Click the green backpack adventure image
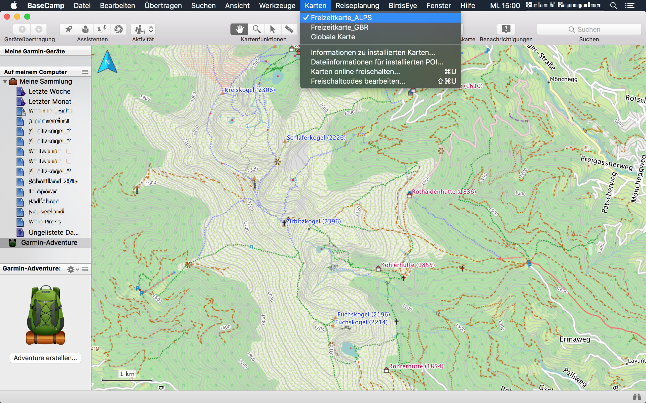646x403 pixels. 45,315
